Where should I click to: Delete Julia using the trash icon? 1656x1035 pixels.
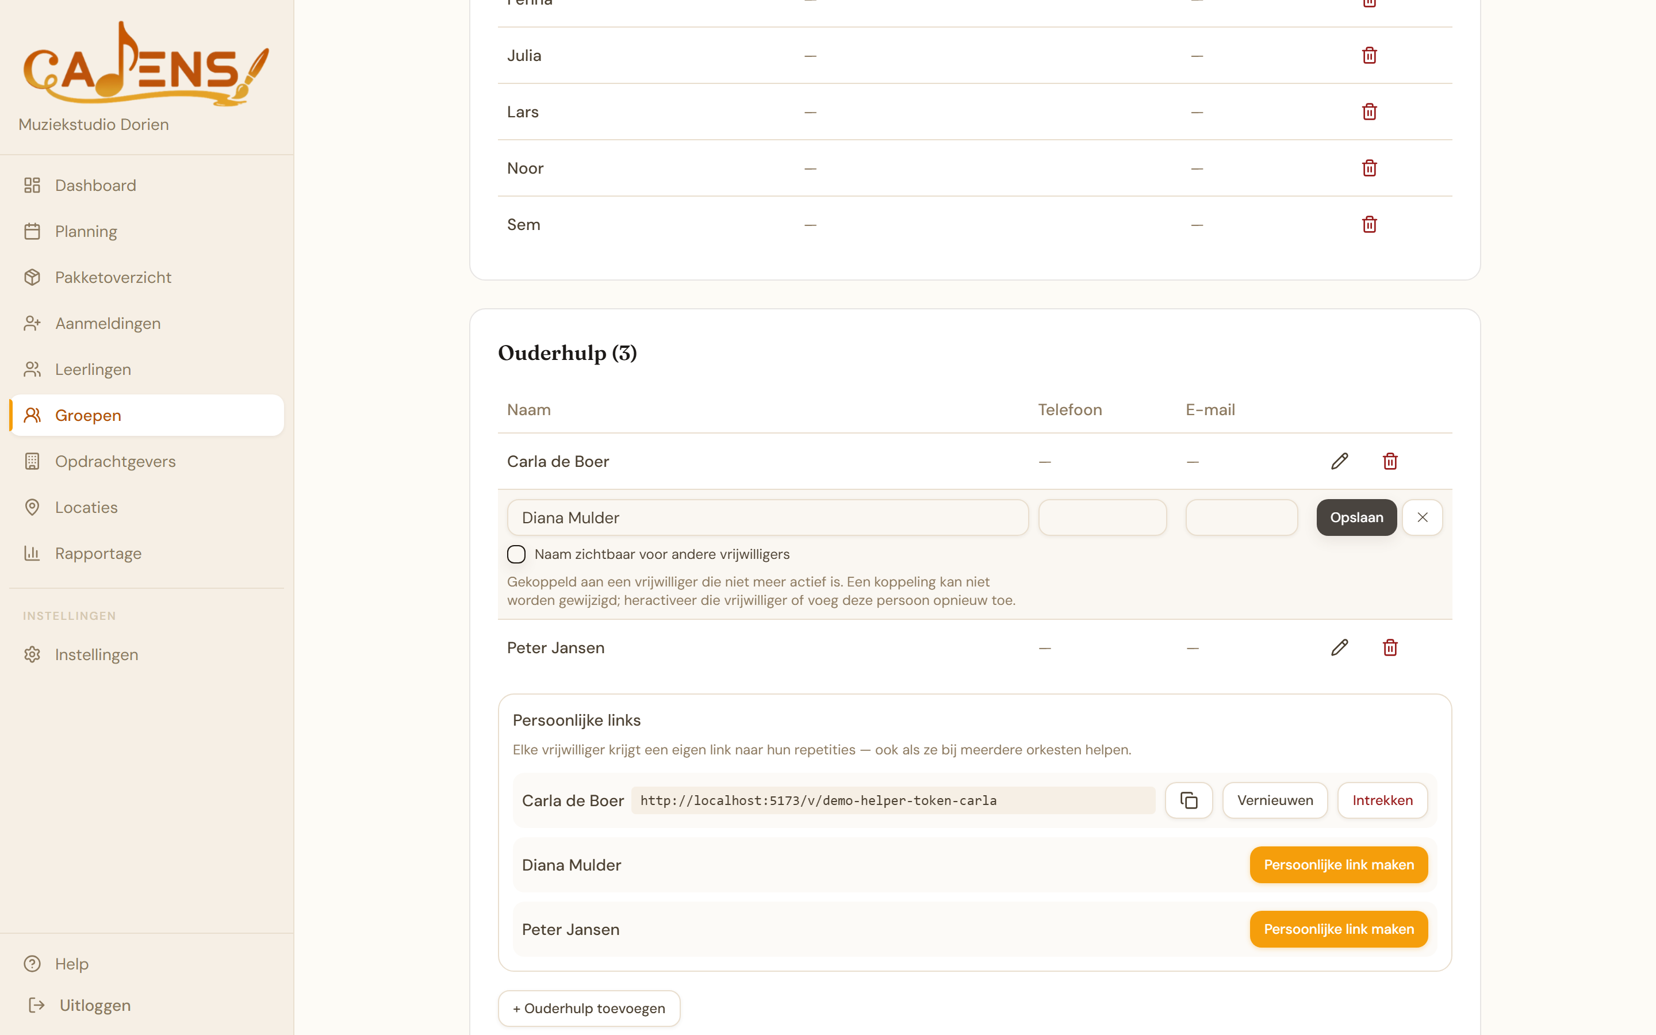point(1369,55)
